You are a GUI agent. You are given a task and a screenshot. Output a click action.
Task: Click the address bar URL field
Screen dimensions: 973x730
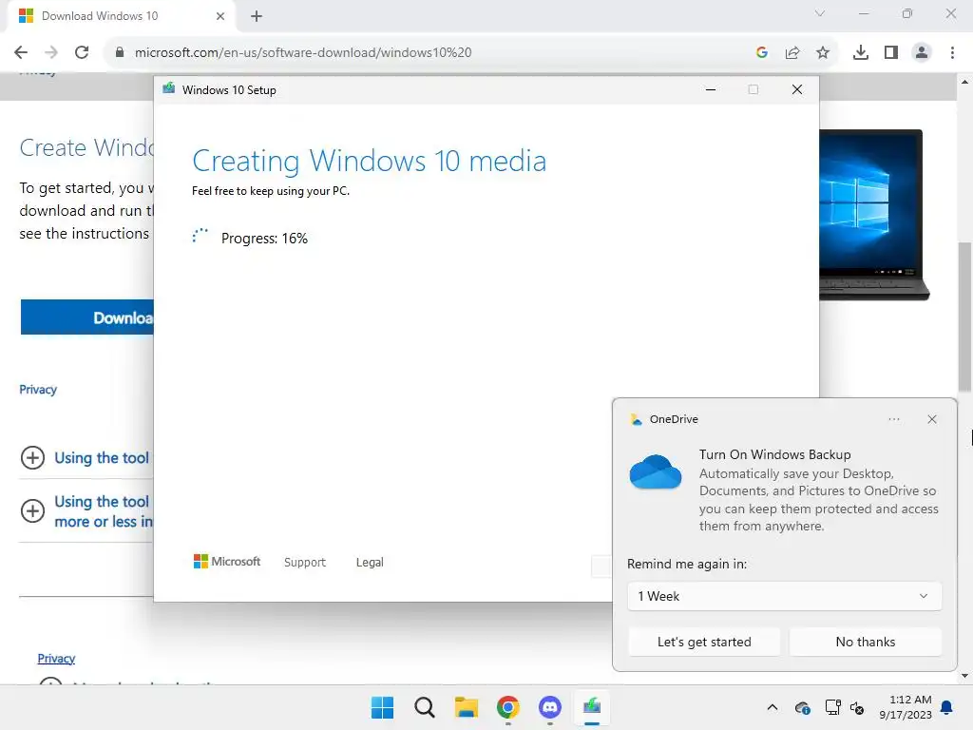[429, 53]
